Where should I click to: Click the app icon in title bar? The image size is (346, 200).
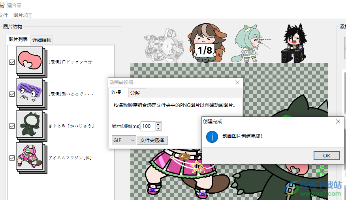(2, 5)
